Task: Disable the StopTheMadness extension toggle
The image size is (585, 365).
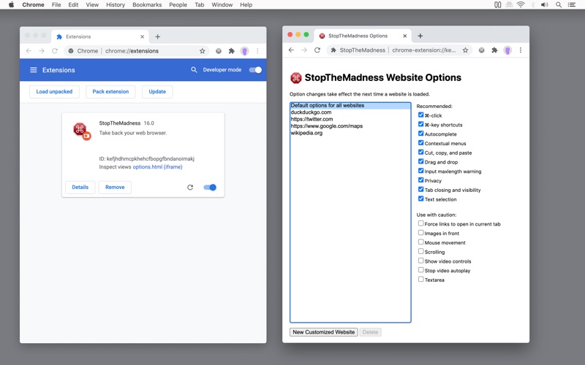Action: tap(210, 188)
